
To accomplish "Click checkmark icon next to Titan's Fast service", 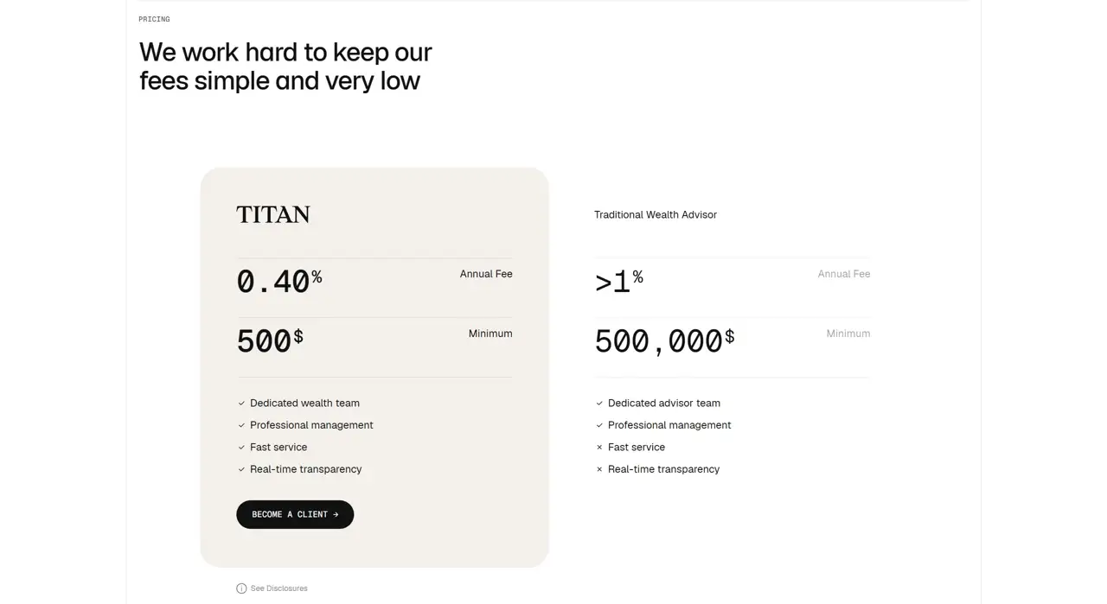I will tap(241, 448).
